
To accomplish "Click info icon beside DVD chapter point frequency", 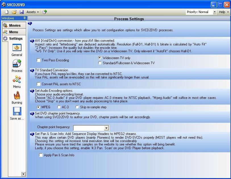I will pos(32,114).
